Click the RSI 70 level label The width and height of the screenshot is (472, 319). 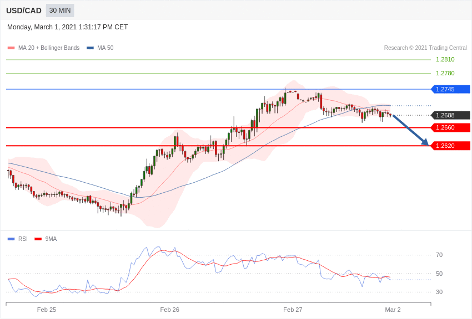(439, 255)
